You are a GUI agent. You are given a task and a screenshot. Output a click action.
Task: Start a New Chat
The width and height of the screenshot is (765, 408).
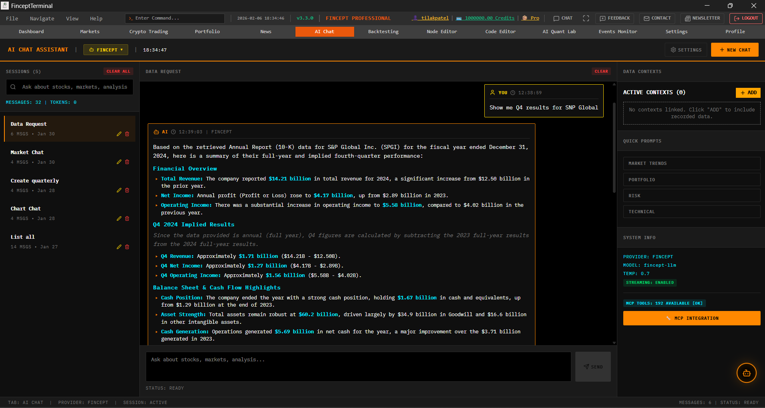pos(734,50)
